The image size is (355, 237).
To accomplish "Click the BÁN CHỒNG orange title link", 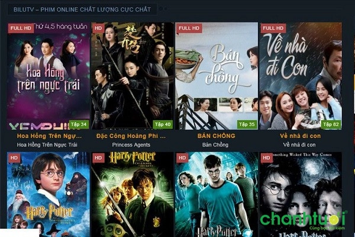I will point(216,136).
